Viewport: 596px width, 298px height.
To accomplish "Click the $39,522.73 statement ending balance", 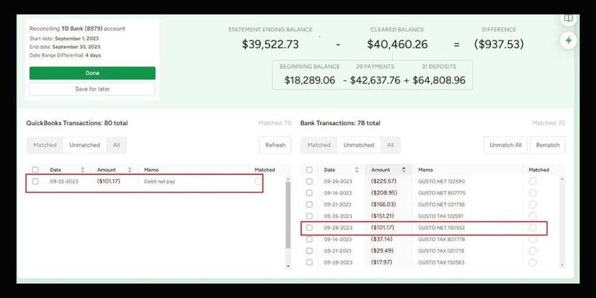I will coord(270,44).
